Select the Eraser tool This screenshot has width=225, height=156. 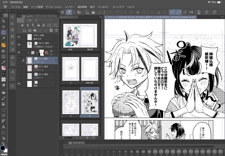click(3, 85)
